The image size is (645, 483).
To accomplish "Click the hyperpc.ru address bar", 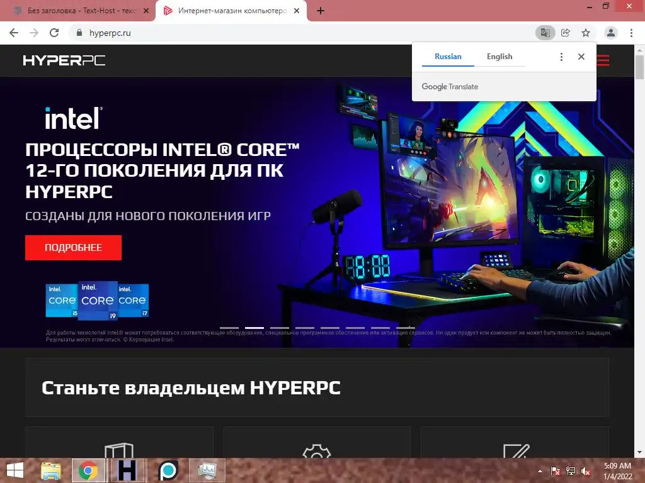I will tap(304, 33).
